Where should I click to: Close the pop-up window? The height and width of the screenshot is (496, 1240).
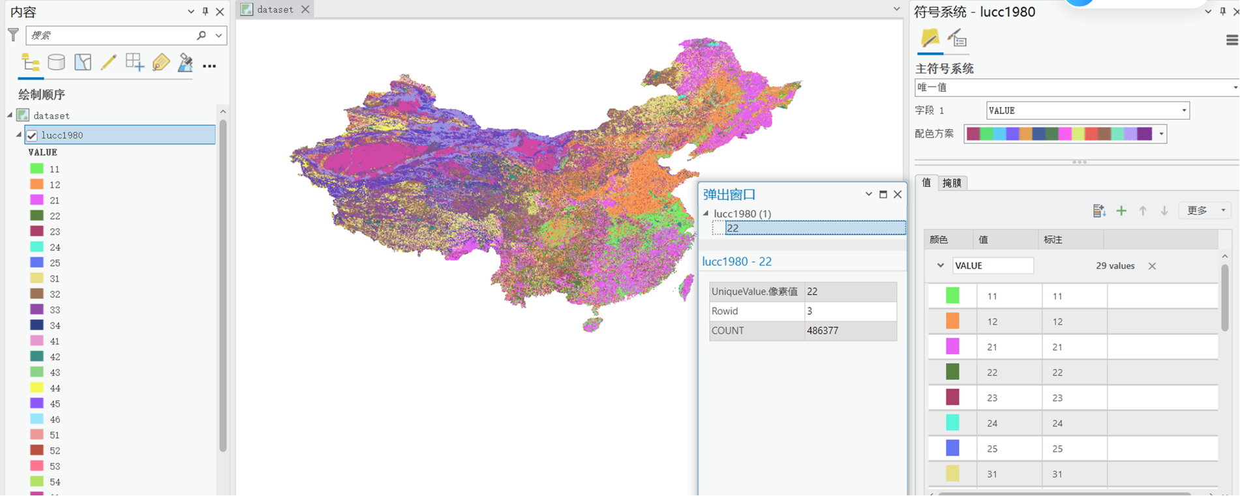pos(898,194)
